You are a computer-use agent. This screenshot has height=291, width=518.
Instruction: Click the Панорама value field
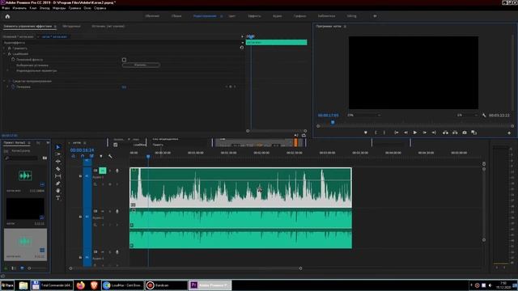[124, 87]
